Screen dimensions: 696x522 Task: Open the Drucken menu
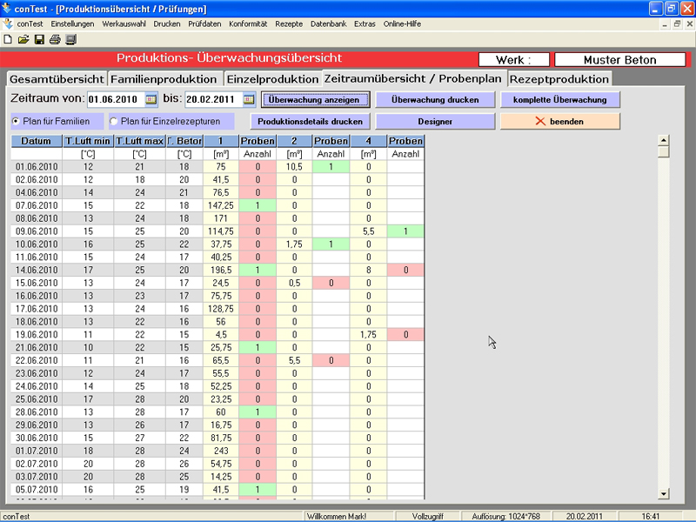coord(167,24)
